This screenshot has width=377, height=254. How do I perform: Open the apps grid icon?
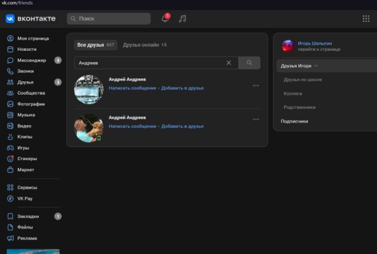[366, 19]
